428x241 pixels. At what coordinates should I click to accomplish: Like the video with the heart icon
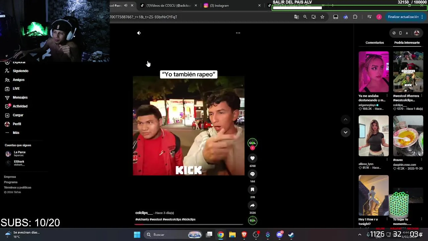point(252,158)
